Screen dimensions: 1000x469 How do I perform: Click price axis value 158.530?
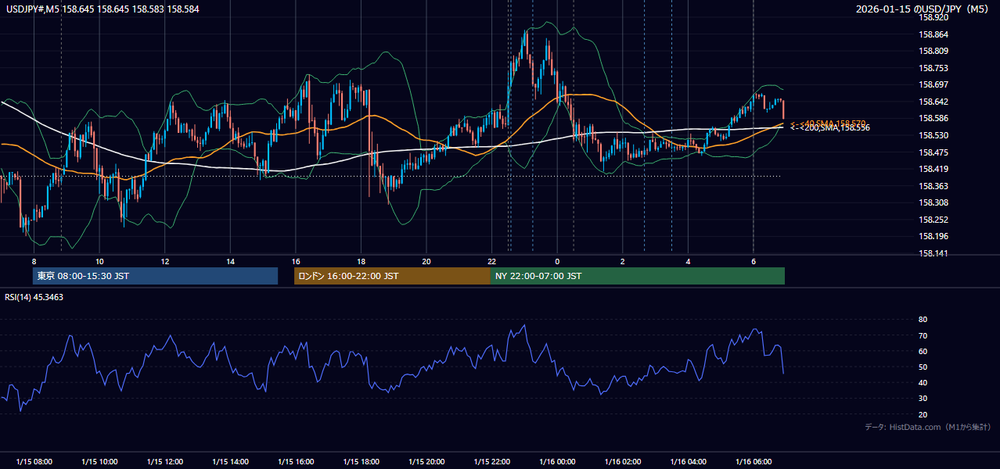(x=933, y=135)
